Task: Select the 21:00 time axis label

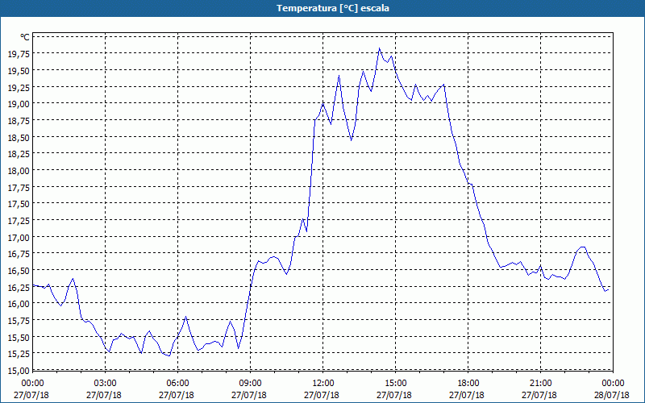Action: [540, 384]
